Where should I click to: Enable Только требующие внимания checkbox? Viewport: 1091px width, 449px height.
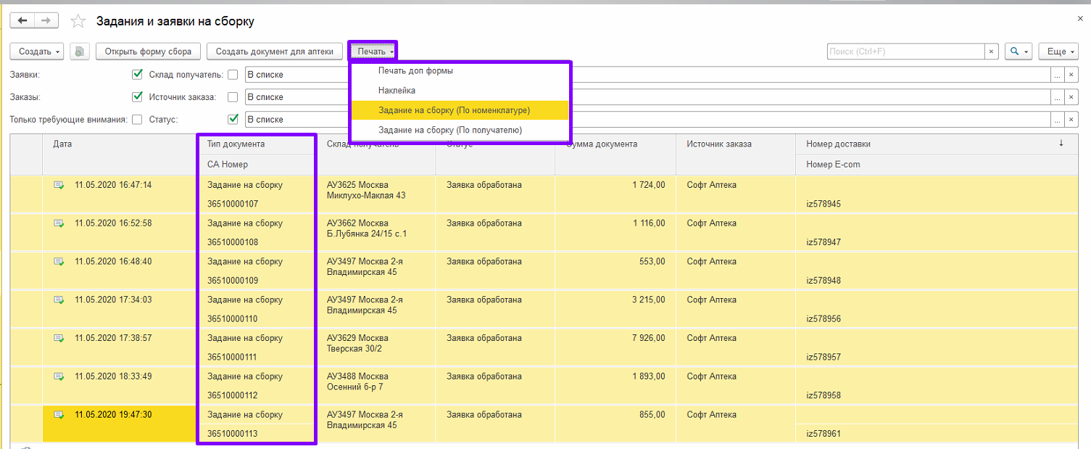click(x=137, y=120)
